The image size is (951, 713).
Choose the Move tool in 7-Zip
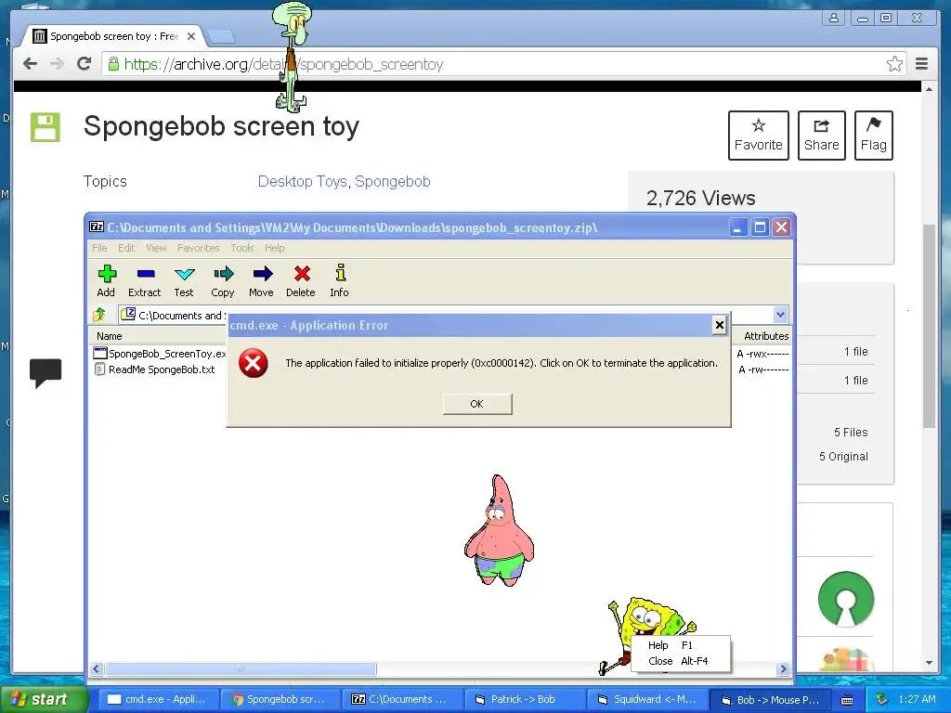(x=261, y=280)
